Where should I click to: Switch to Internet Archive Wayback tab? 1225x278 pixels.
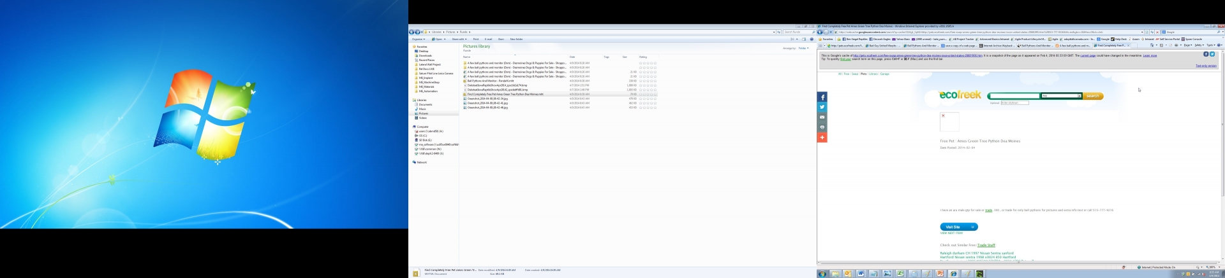coord(997,45)
